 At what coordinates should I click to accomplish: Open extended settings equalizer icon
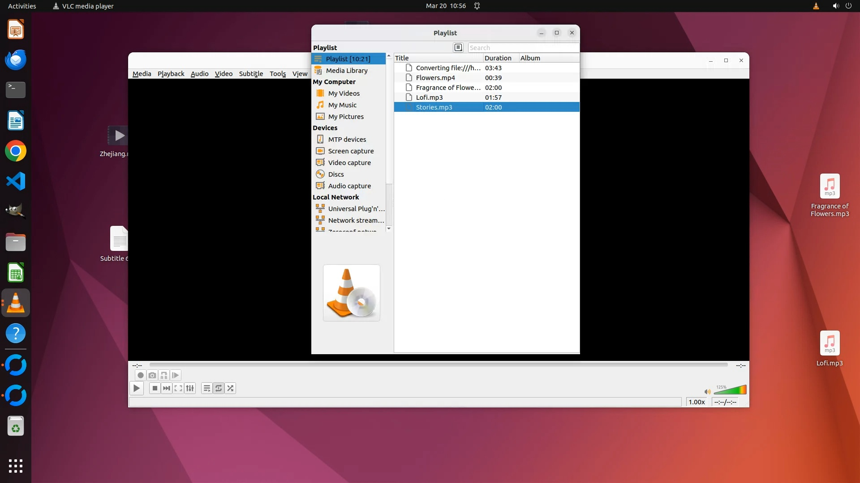click(x=190, y=388)
